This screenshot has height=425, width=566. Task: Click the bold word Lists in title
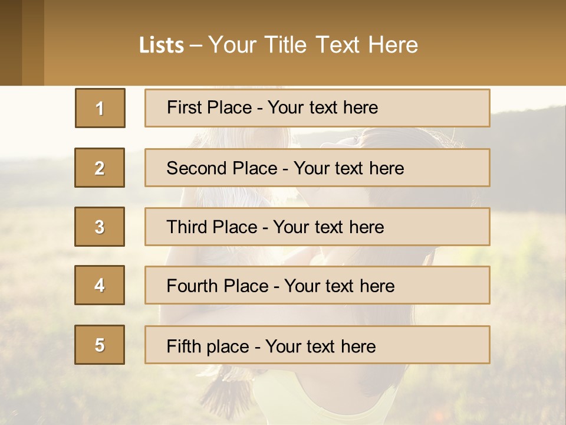[x=162, y=45]
